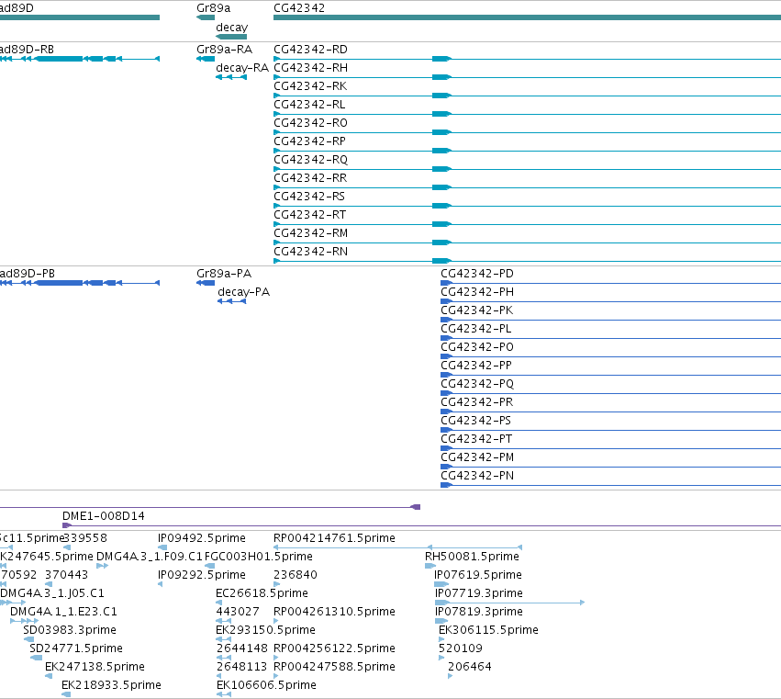781x699 pixels.
Task: Select EST IP09492.5prime
Action: pos(201,538)
